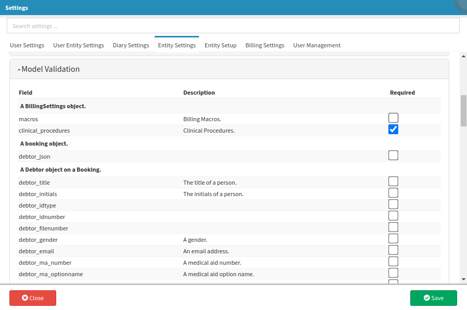Viewport: 467px width, 310px height.
Task: Toggle the debtor_gender required checkbox
Action: 393,239
